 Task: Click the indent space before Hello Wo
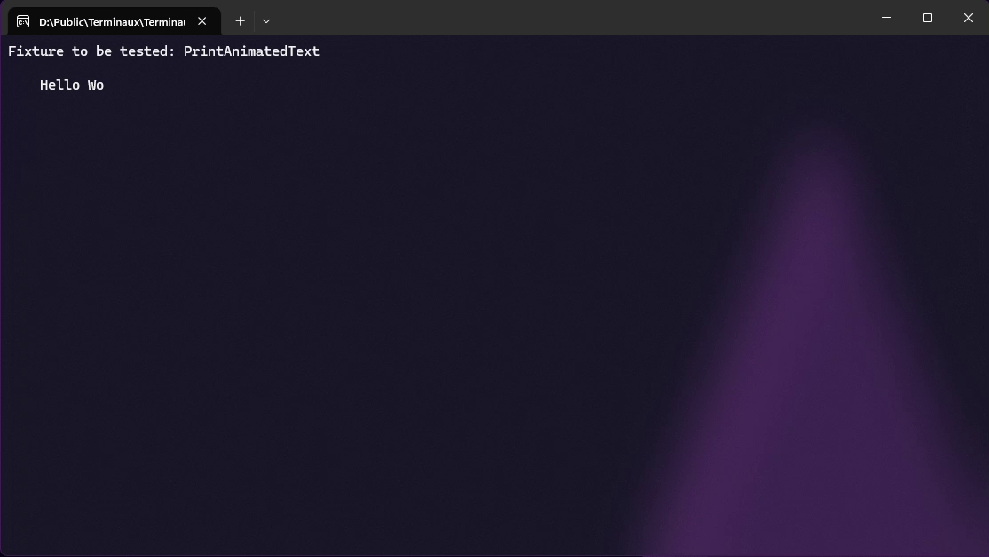24,85
